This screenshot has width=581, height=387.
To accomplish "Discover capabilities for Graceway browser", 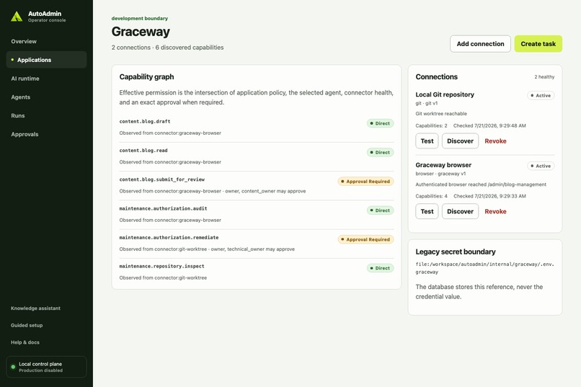I will pyautogui.click(x=460, y=211).
